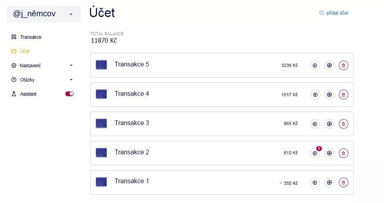
Task: Delete Transakce 3 using its trash icon
Action: (344, 124)
